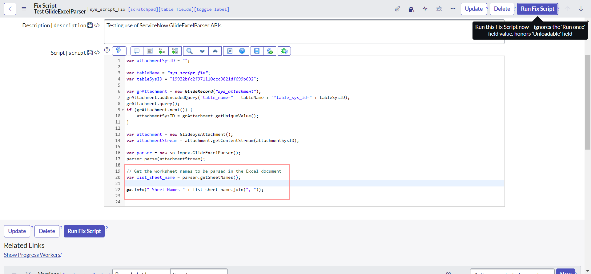Image resolution: width=591 pixels, height=274 pixels.
Task: Click inside the Description text area
Action: tap(304, 32)
